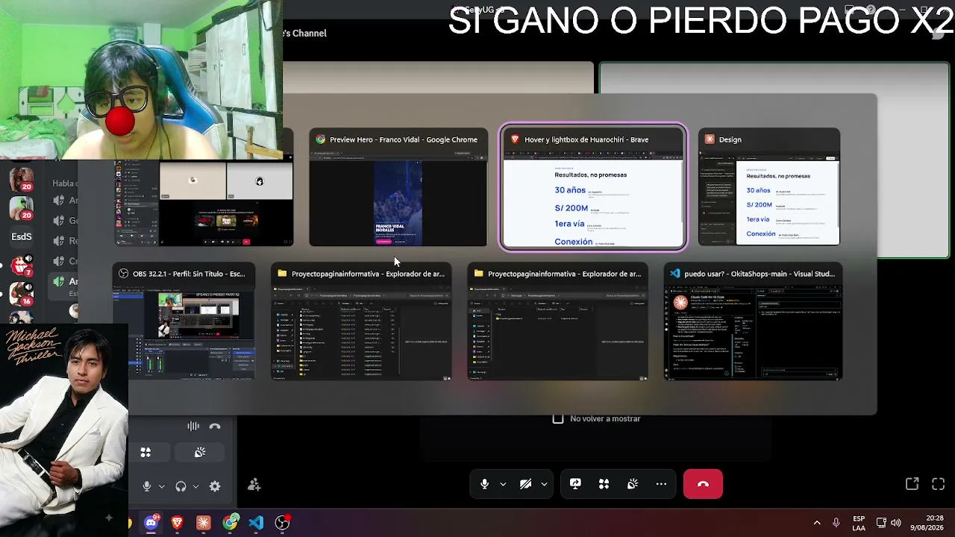This screenshot has width=955, height=537.
Task: Enter full screen for the call
Action: pos(939,484)
